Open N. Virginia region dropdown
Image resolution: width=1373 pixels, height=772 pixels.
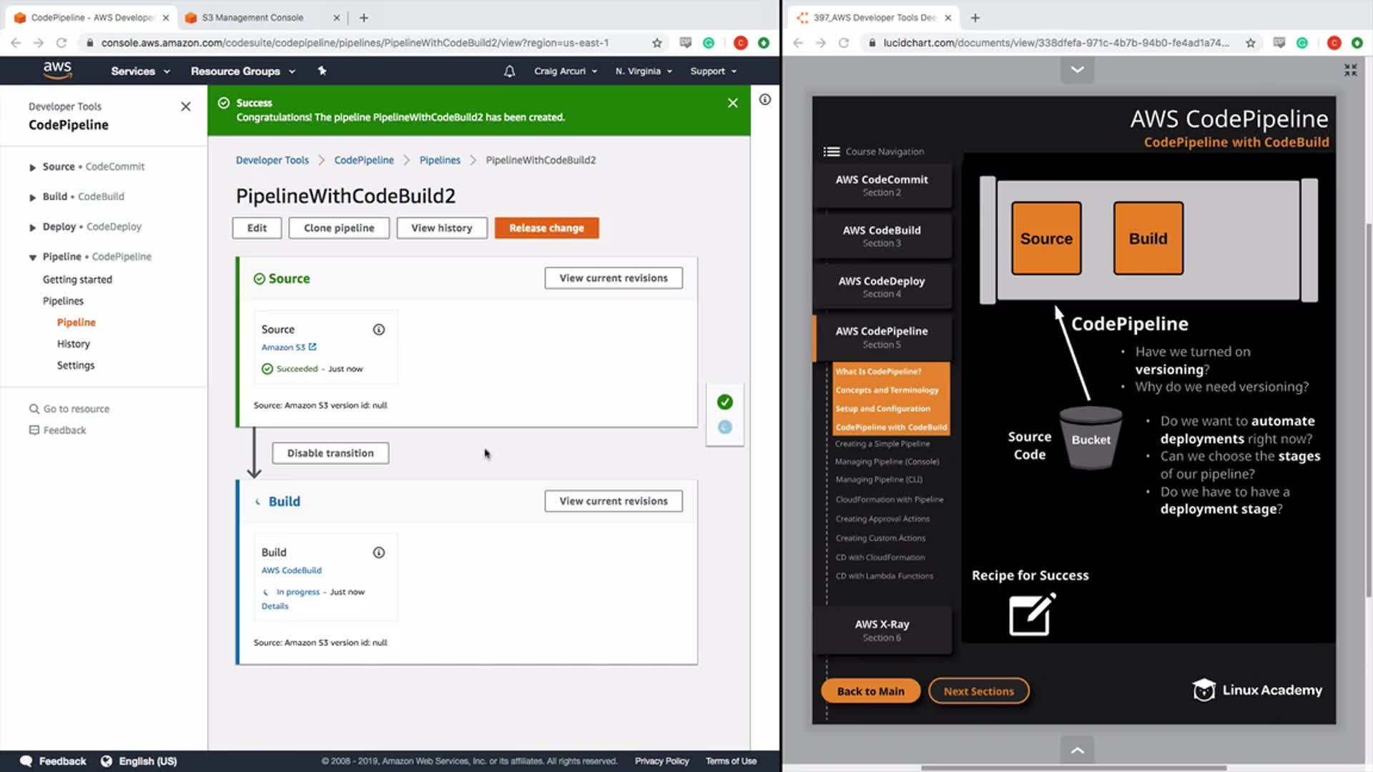(644, 71)
